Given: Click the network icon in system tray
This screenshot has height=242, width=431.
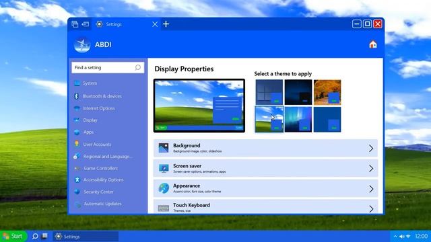Looking at the screenshot, I should click(408, 237).
